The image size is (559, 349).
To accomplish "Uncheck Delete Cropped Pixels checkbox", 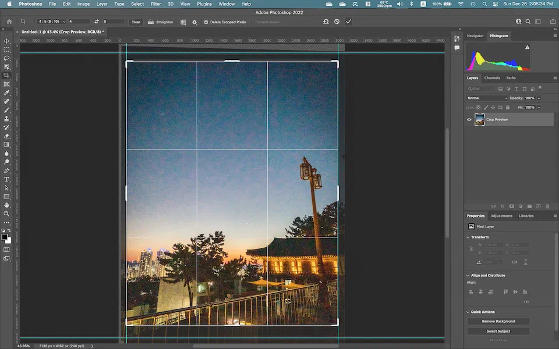I will pos(206,22).
